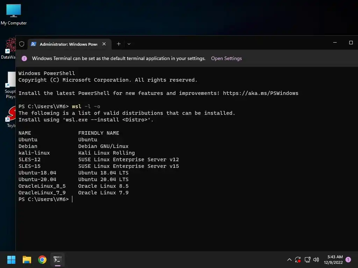Click the 'Kali Linux Rolling' text
The image size is (358, 268).
pos(106,153)
